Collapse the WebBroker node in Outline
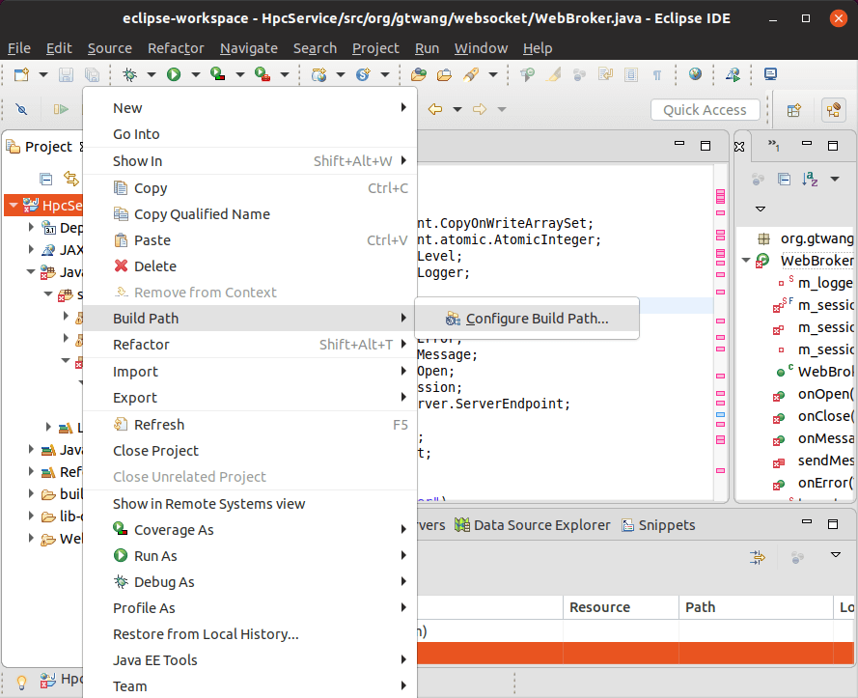This screenshot has height=698, width=858. 745,260
